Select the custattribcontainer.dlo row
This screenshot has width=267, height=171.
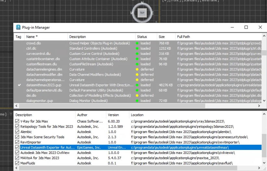tap(138, 59)
